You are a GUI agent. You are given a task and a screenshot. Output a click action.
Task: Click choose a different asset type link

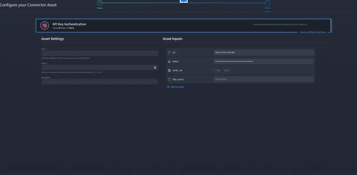pos(313,32)
